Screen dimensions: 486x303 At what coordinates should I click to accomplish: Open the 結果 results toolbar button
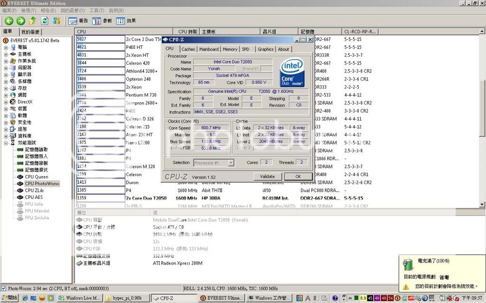(x=126, y=21)
